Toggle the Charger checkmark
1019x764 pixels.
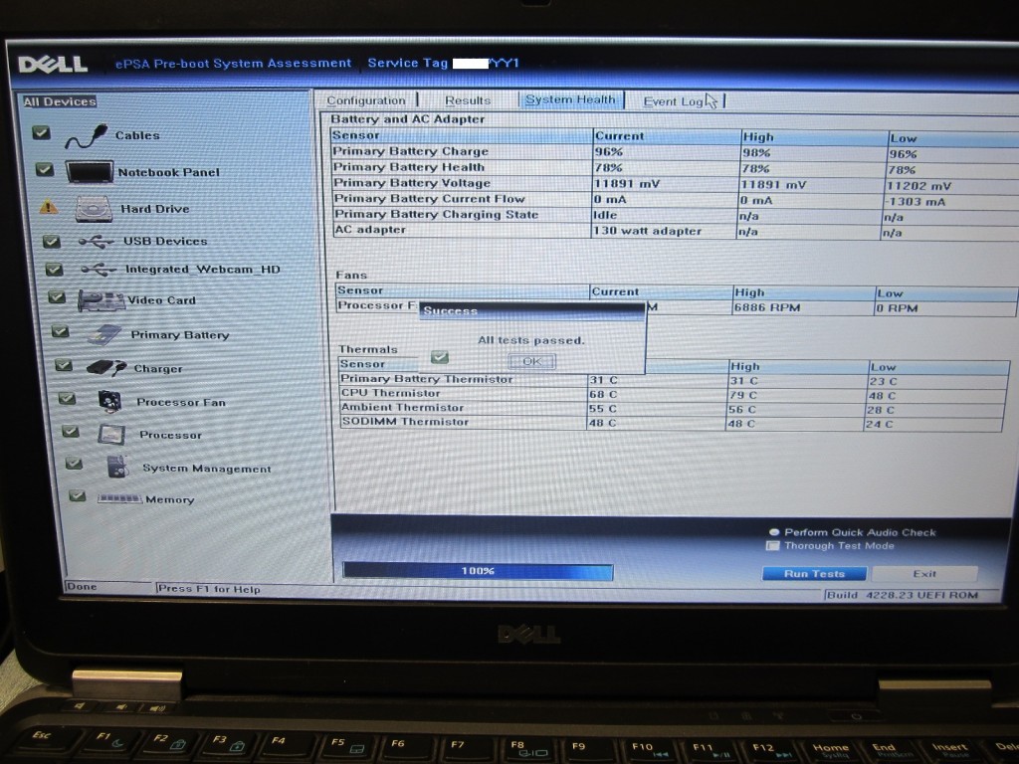click(64, 365)
